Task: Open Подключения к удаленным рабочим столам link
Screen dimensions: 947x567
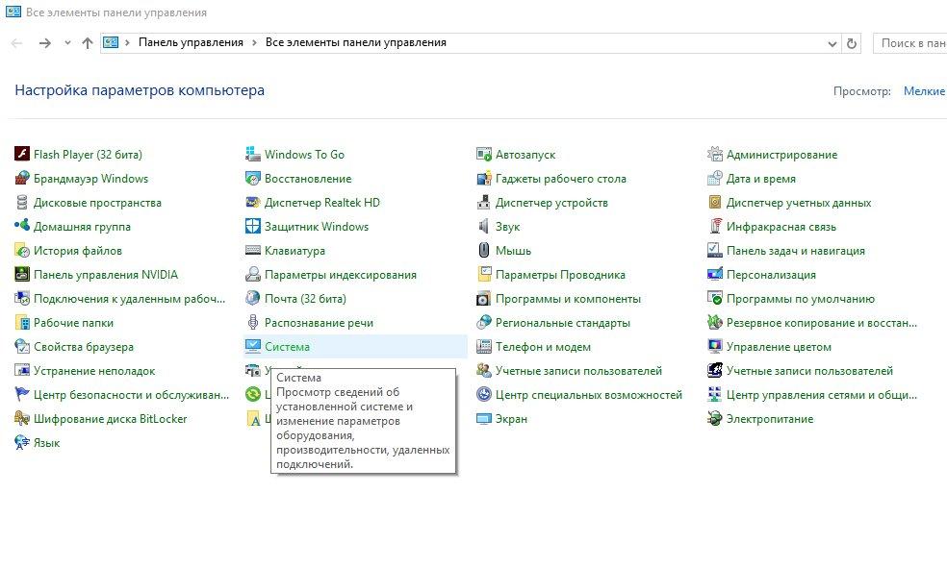Action: coord(129,299)
